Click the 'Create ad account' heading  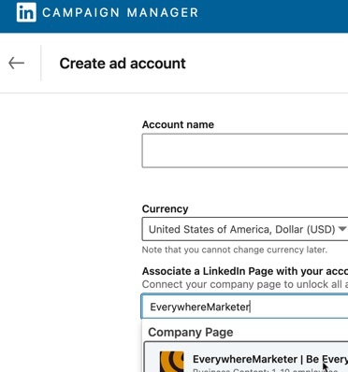click(x=123, y=64)
